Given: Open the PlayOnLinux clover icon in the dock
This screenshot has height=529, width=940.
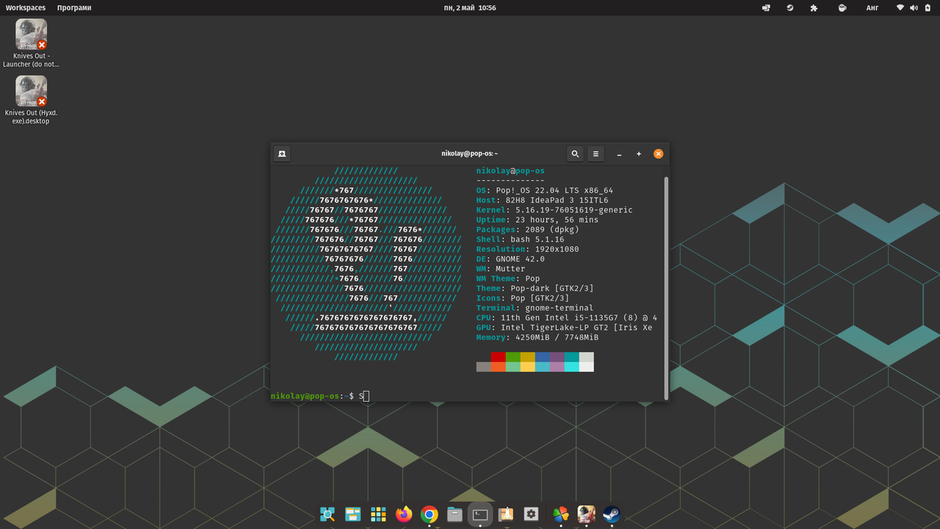Looking at the screenshot, I should point(560,514).
